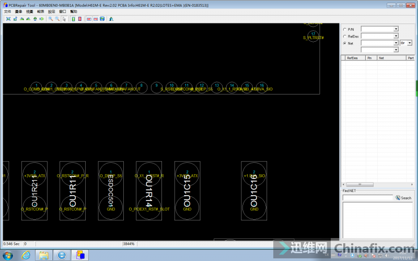Image resolution: width=418 pixels, height=261 pixels.
Task: Expand the P/N combo box
Action: [x=396, y=29]
